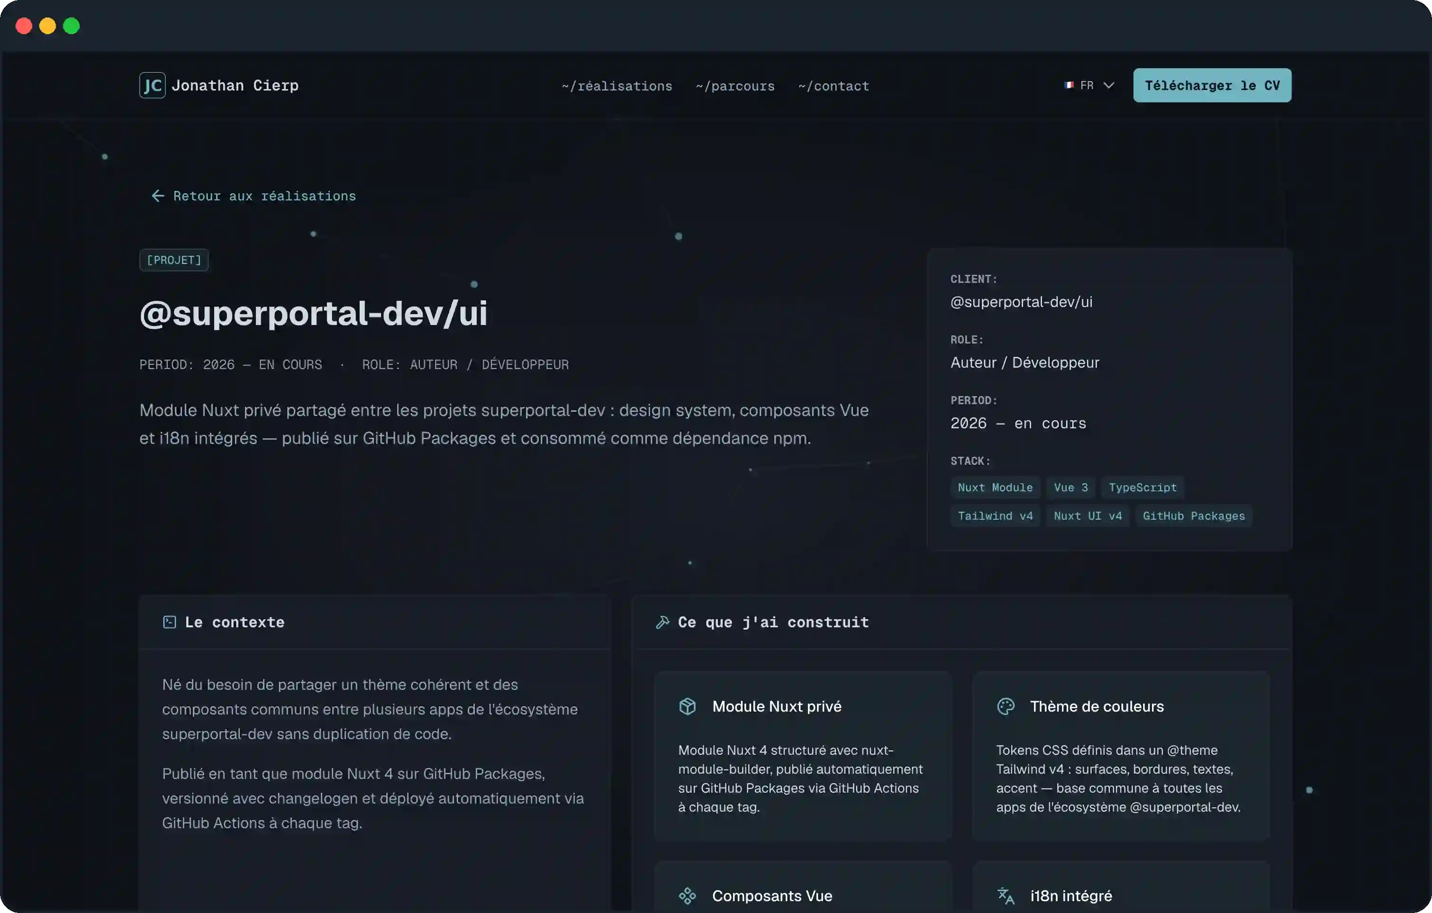Open the FR language dropdown chevron
The image size is (1432, 913).
click(1108, 85)
